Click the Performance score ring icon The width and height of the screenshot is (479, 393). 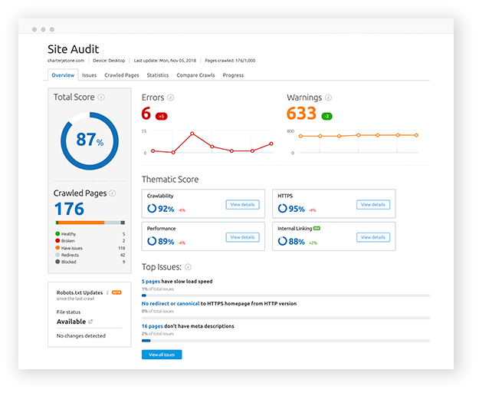[152, 241]
